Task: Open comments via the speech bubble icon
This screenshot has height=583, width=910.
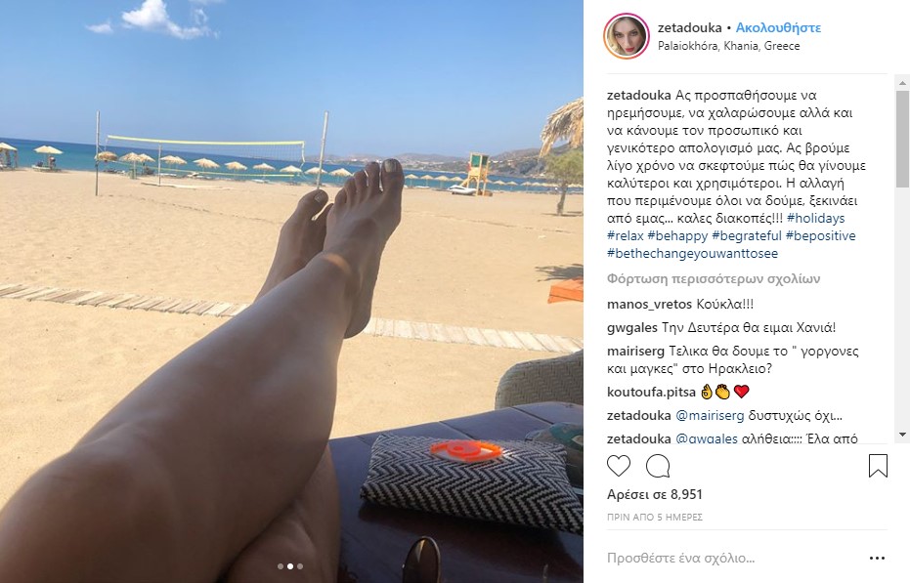Action: (x=658, y=466)
